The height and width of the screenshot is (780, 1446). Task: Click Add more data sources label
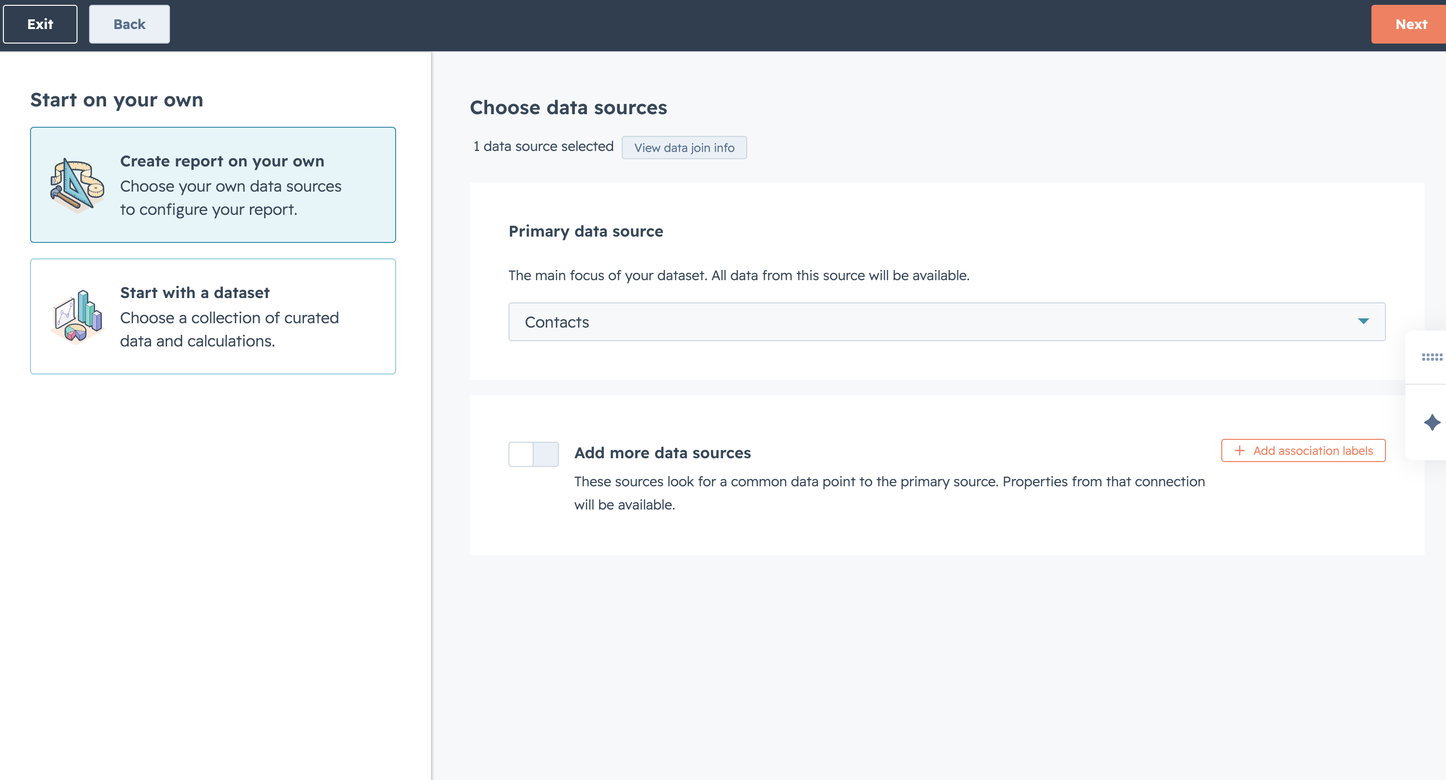(662, 453)
